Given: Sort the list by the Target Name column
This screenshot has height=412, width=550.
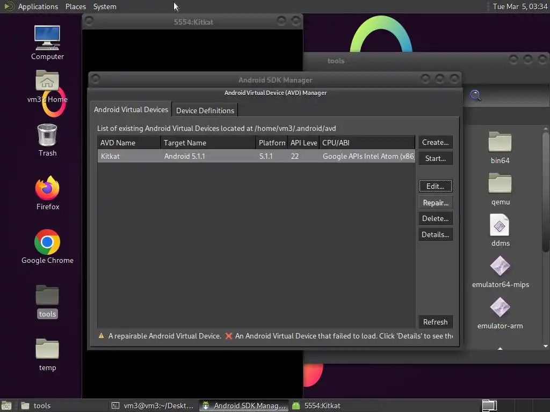Looking at the screenshot, I should point(208,143).
